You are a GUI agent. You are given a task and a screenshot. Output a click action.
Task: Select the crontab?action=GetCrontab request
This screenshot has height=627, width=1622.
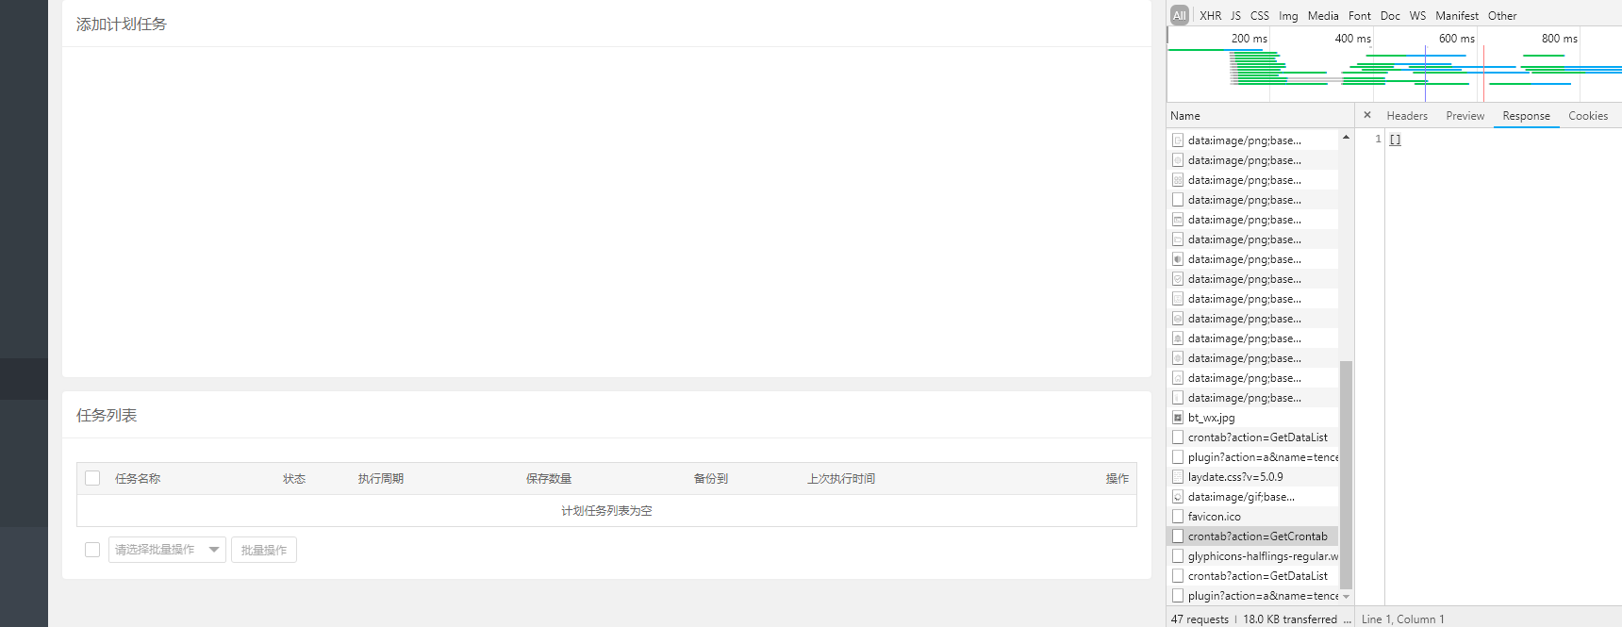(x=1252, y=536)
